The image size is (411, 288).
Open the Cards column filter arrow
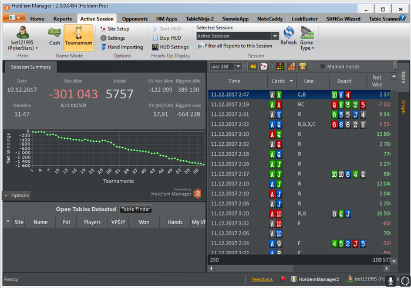(291, 81)
